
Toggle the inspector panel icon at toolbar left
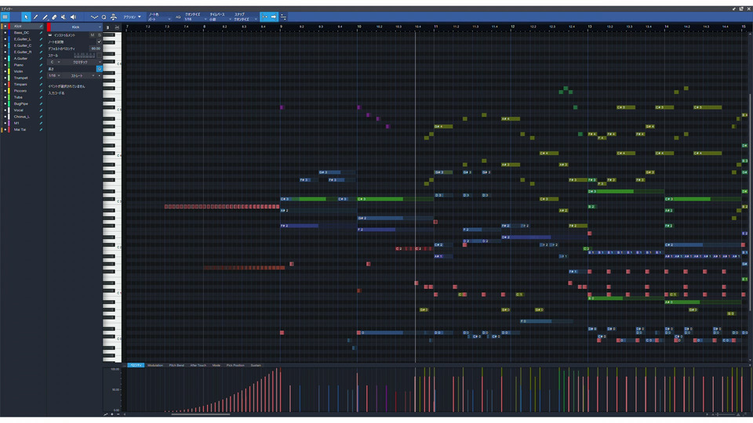[5, 16]
